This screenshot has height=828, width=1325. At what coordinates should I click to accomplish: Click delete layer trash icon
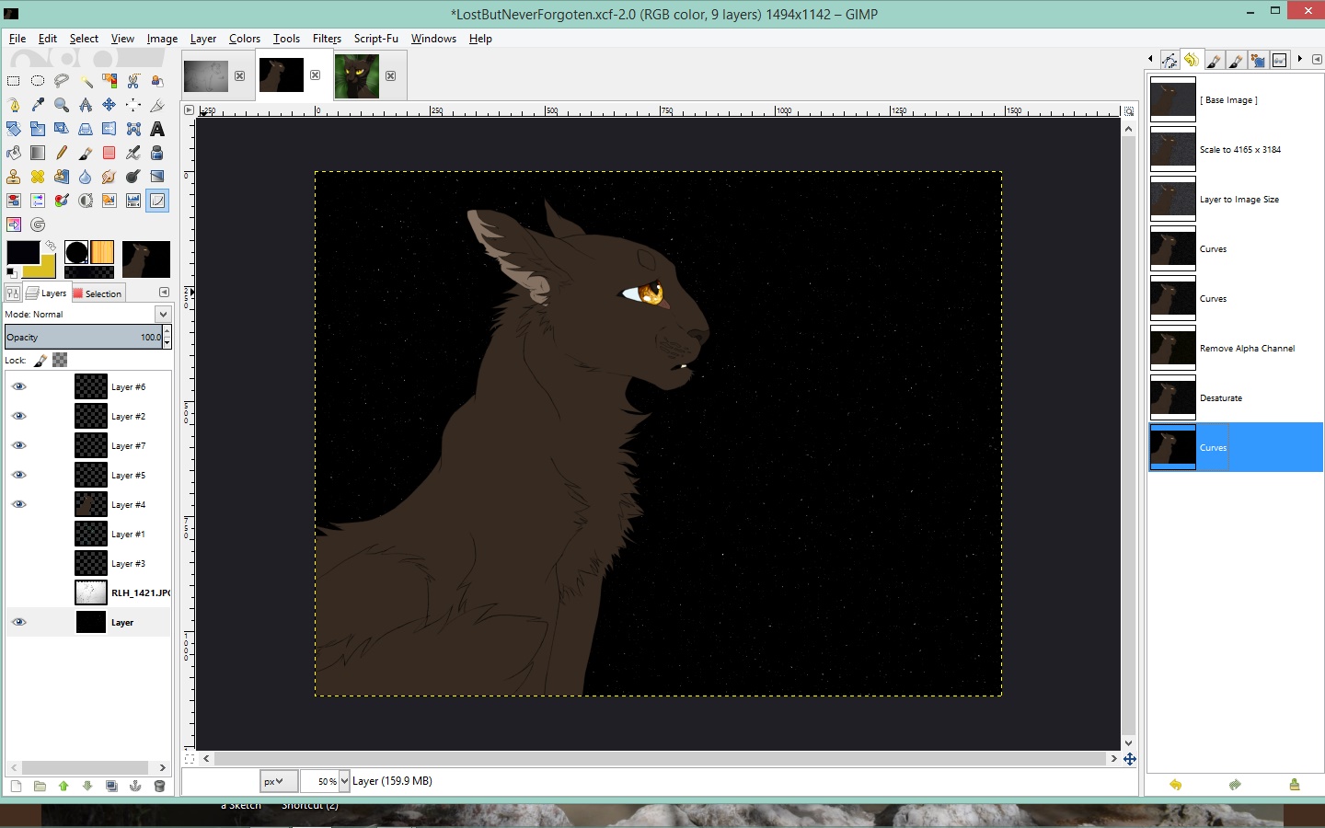[x=159, y=786]
